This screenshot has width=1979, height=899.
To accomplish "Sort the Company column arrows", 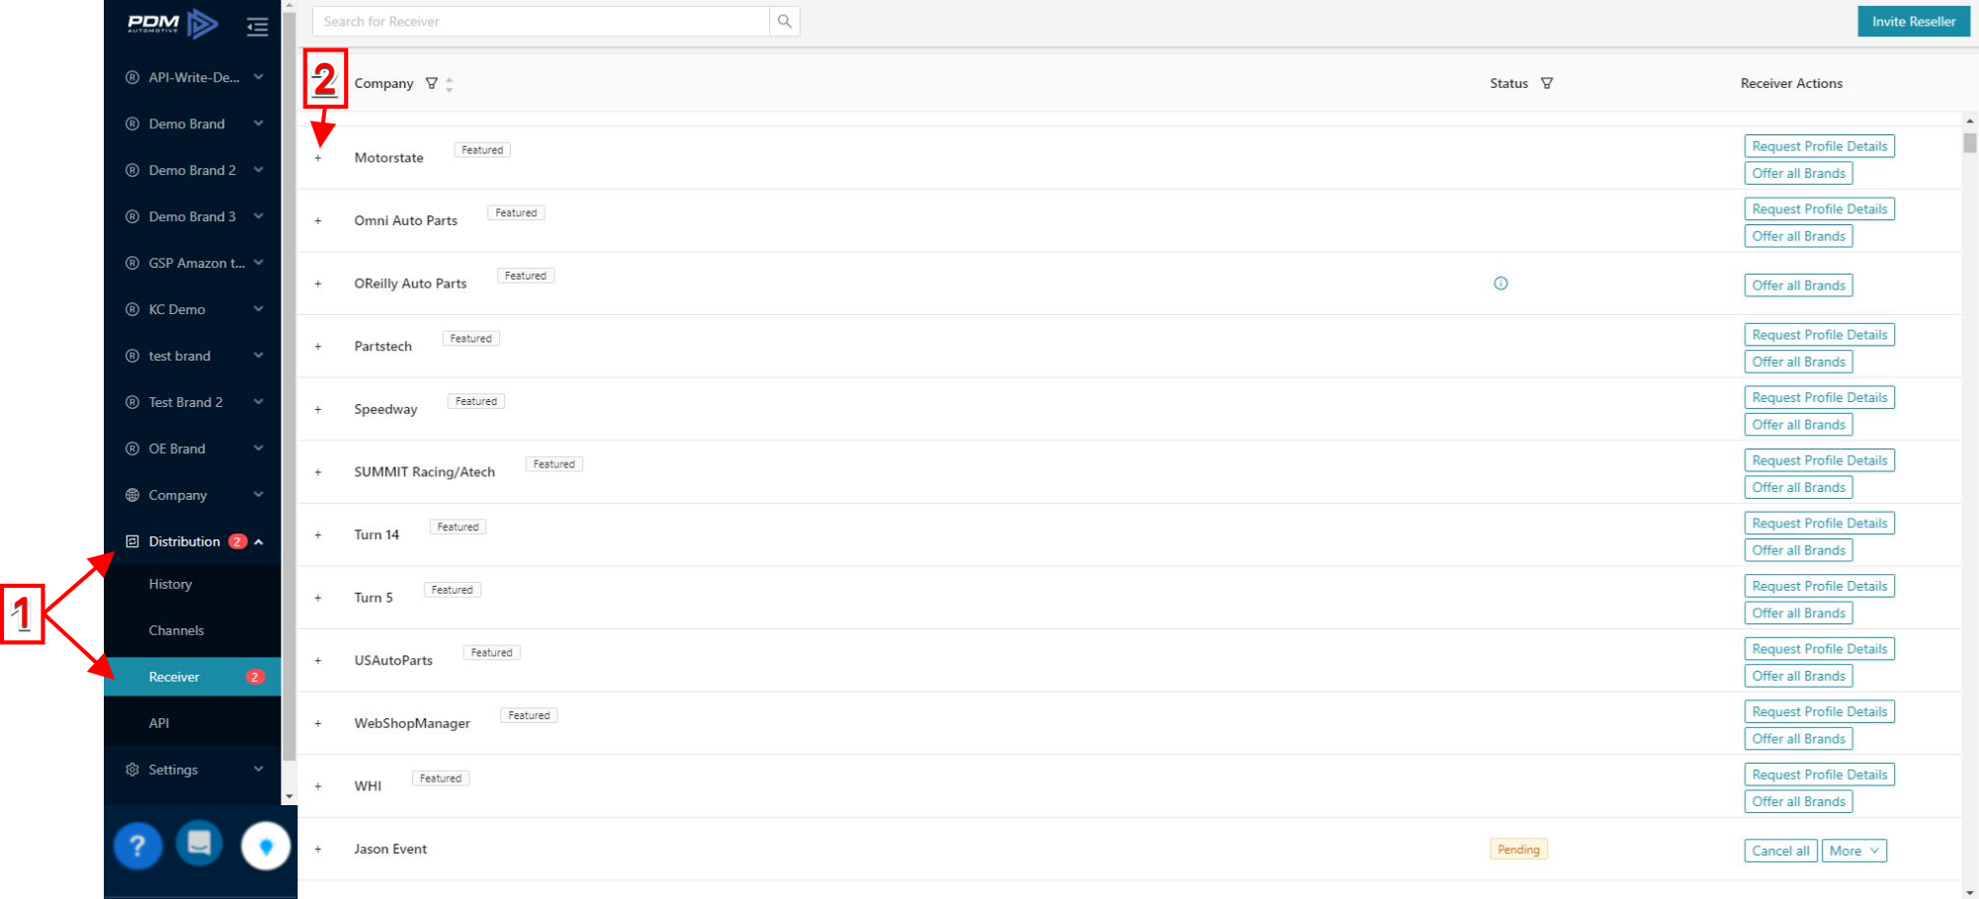I will click(450, 84).
